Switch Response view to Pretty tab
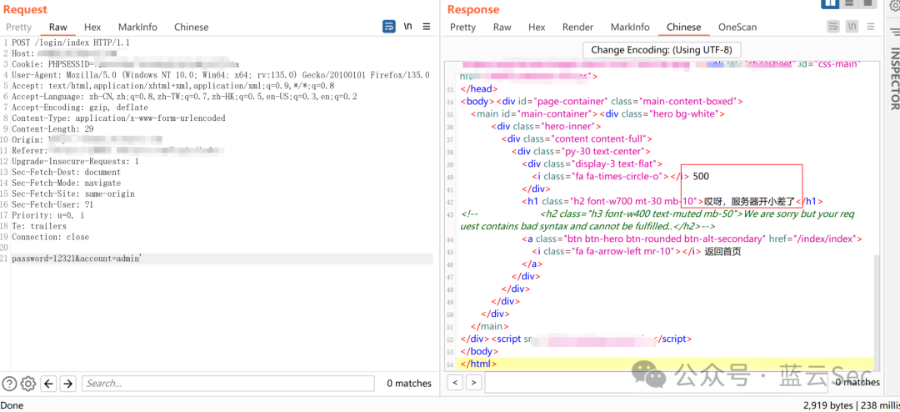900x412 pixels. [462, 27]
